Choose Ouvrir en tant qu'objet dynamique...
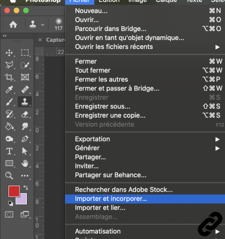Image resolution: width=225 pixels, height=239 pixels. (145, 38)
